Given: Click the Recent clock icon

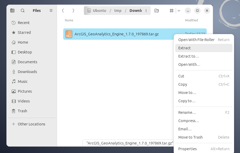Looking at the screenshot, I should (14, 23).
